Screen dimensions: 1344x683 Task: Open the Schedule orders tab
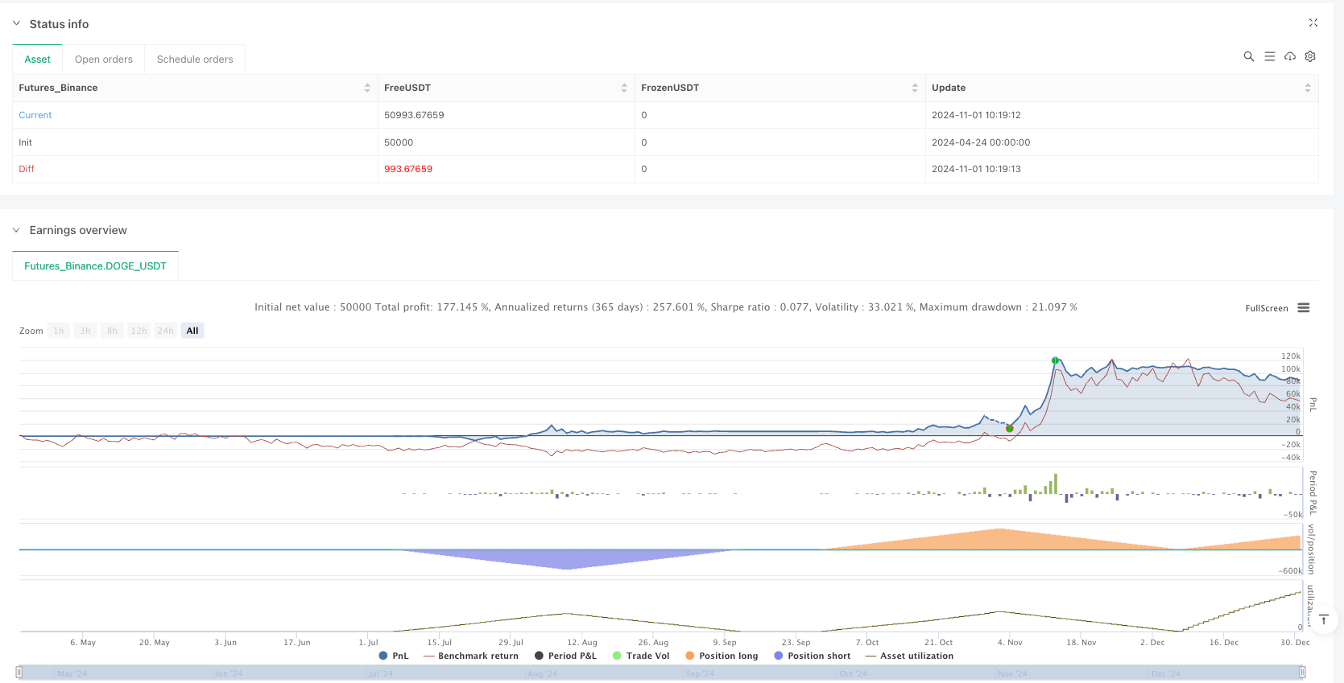pyautogui.click(x=195, y=60)
